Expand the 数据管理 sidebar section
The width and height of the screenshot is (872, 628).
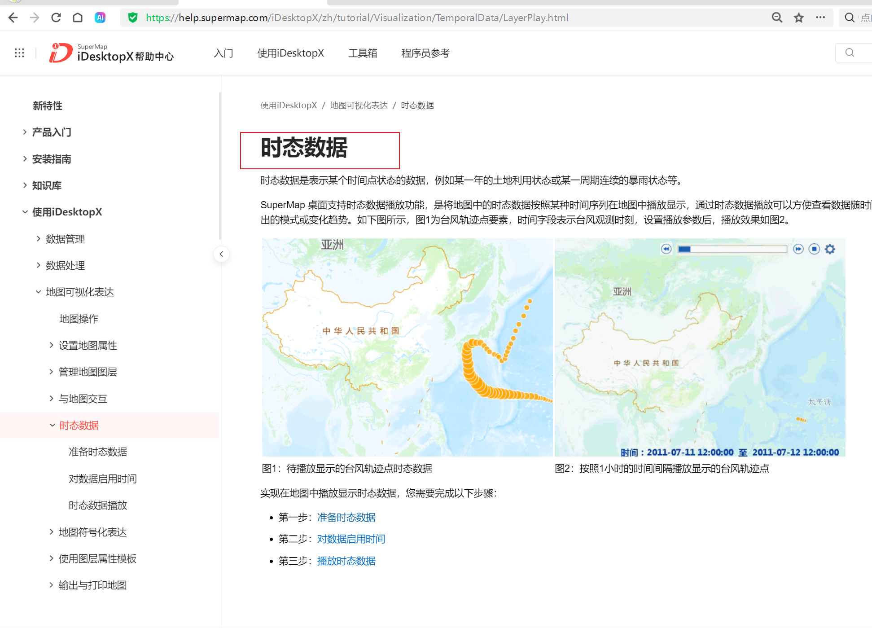tap(38, 238)
